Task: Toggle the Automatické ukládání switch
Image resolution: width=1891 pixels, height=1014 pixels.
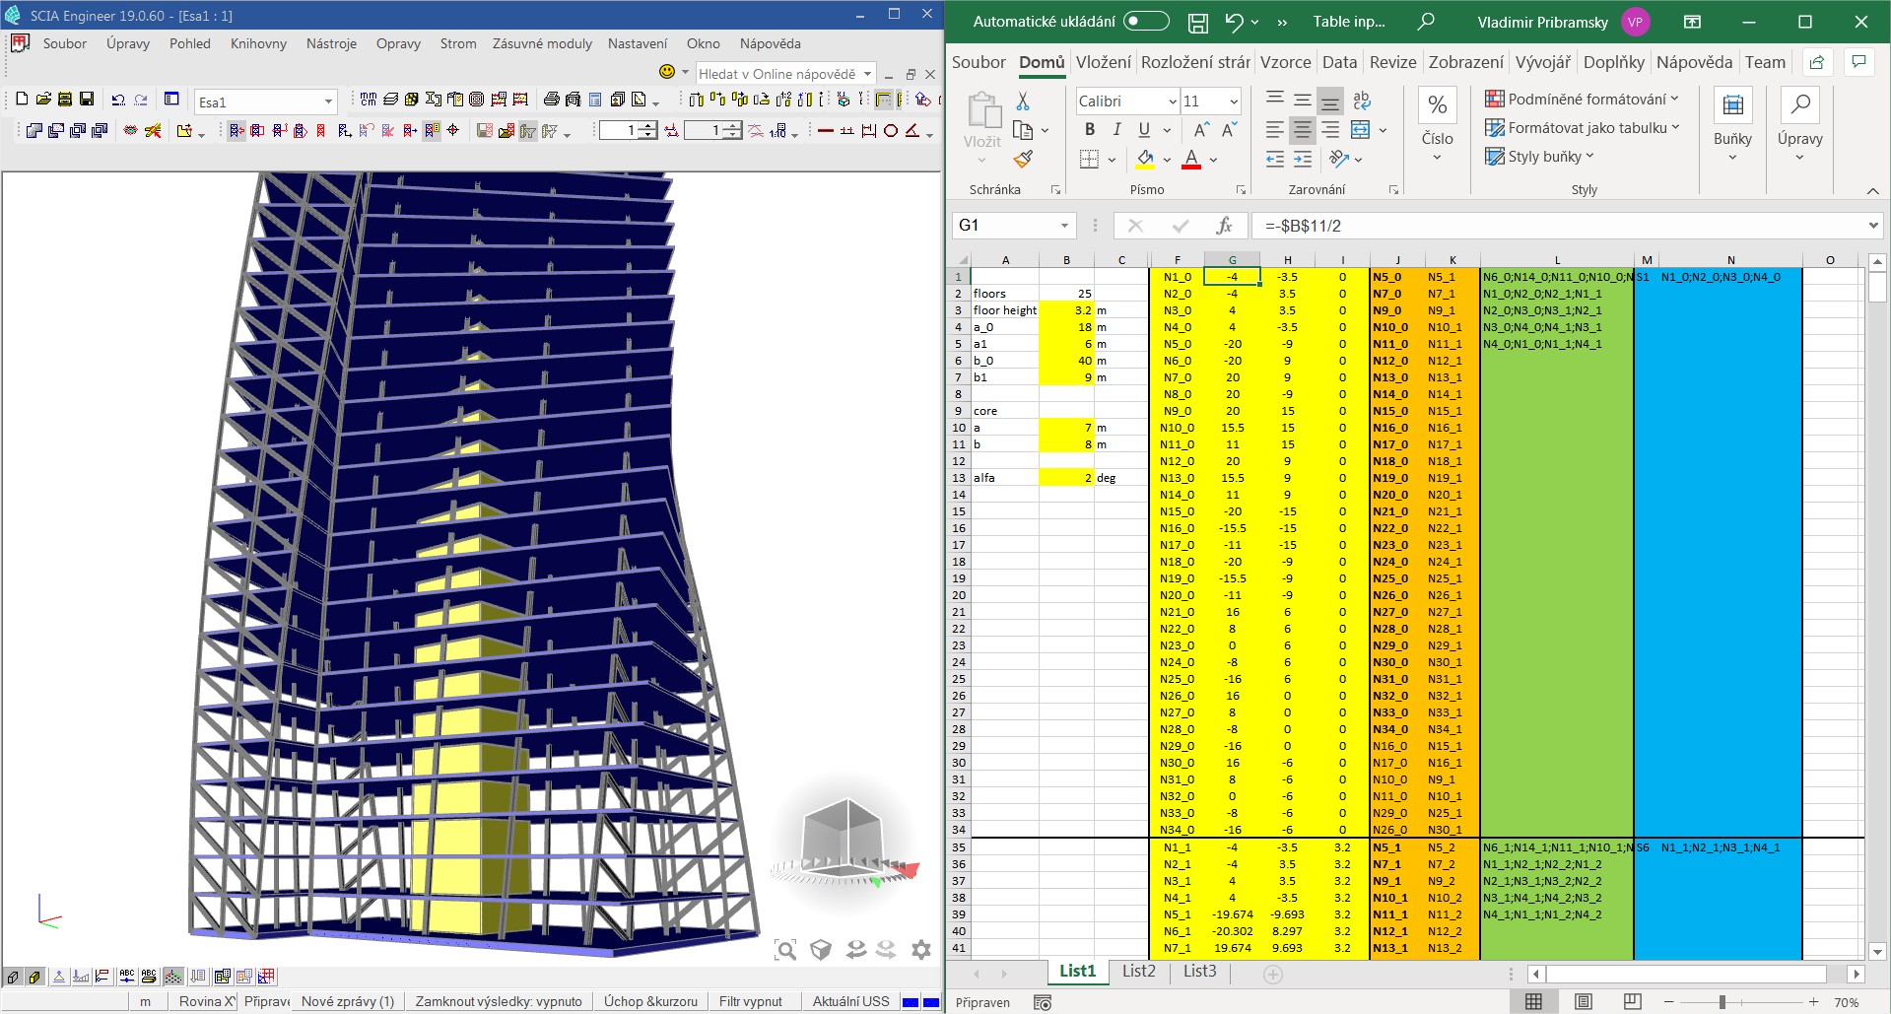Action: (x=1146, y=22)
